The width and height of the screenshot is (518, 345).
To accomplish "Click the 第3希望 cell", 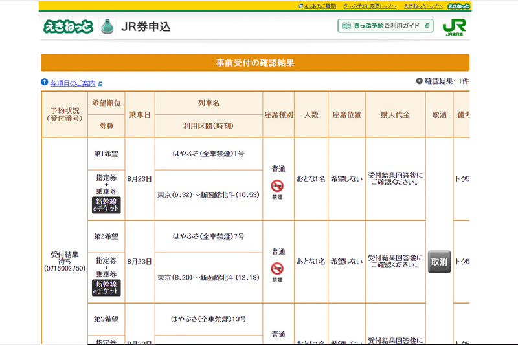I will pos(106,319).
